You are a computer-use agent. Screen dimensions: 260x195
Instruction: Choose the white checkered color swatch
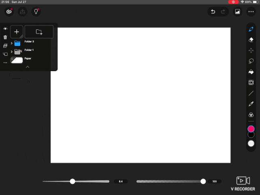(251, 143)
